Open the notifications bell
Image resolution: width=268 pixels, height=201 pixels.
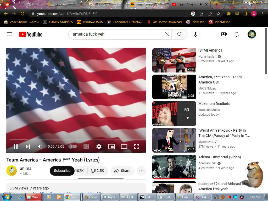(x=236, y=34)
